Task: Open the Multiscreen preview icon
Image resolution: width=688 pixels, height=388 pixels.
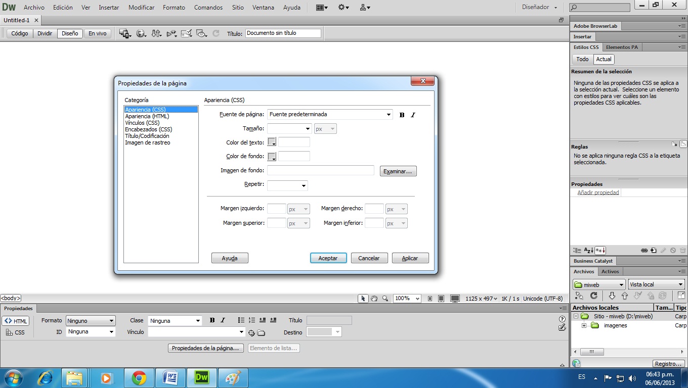Action: (x=124, y=33)
